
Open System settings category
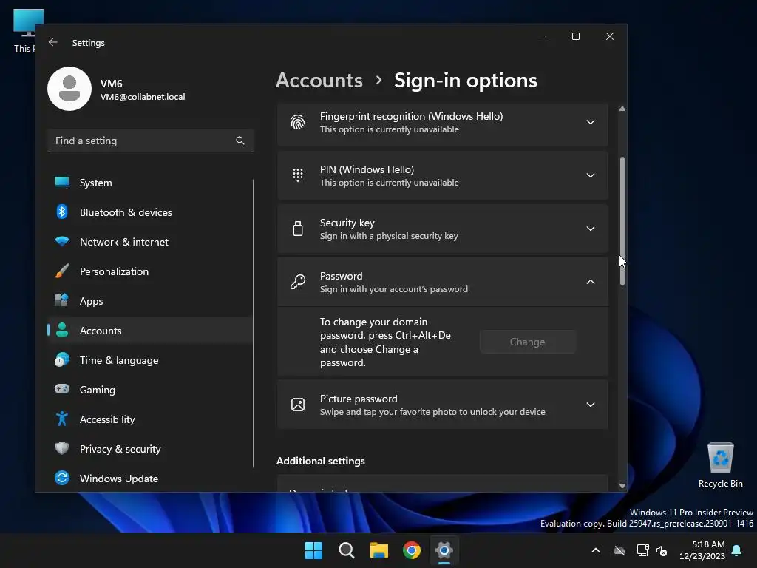(x=150, y=183)
